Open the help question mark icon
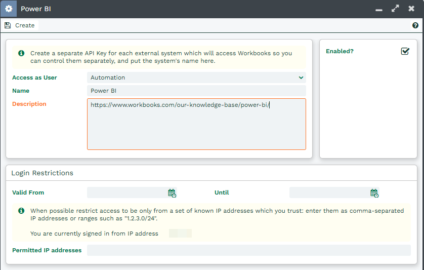The width and height of the screenshot is (424, 270). point(415,25)
